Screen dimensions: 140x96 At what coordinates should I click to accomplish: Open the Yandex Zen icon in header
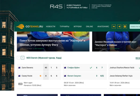[x=125, y=27]
